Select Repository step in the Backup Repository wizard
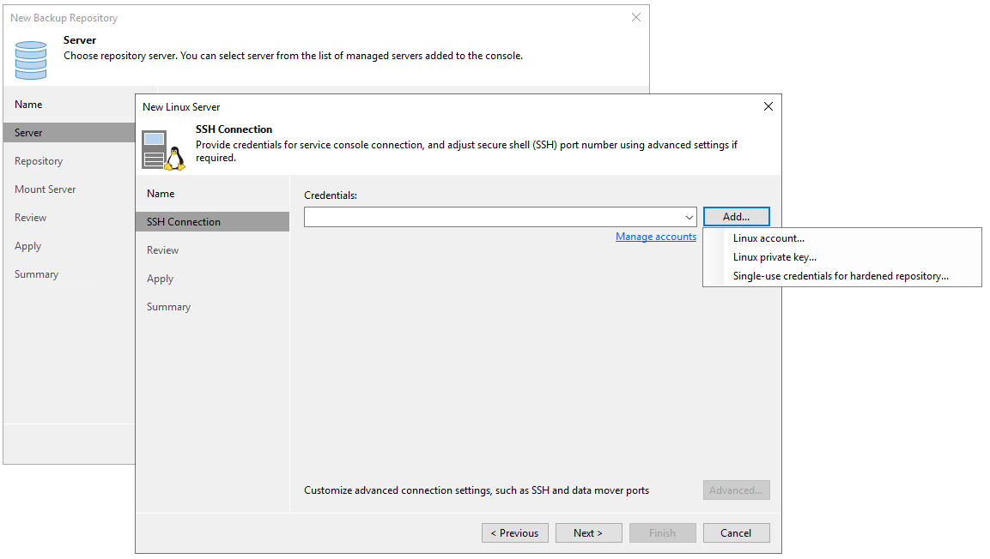 [x=40, y=160]
